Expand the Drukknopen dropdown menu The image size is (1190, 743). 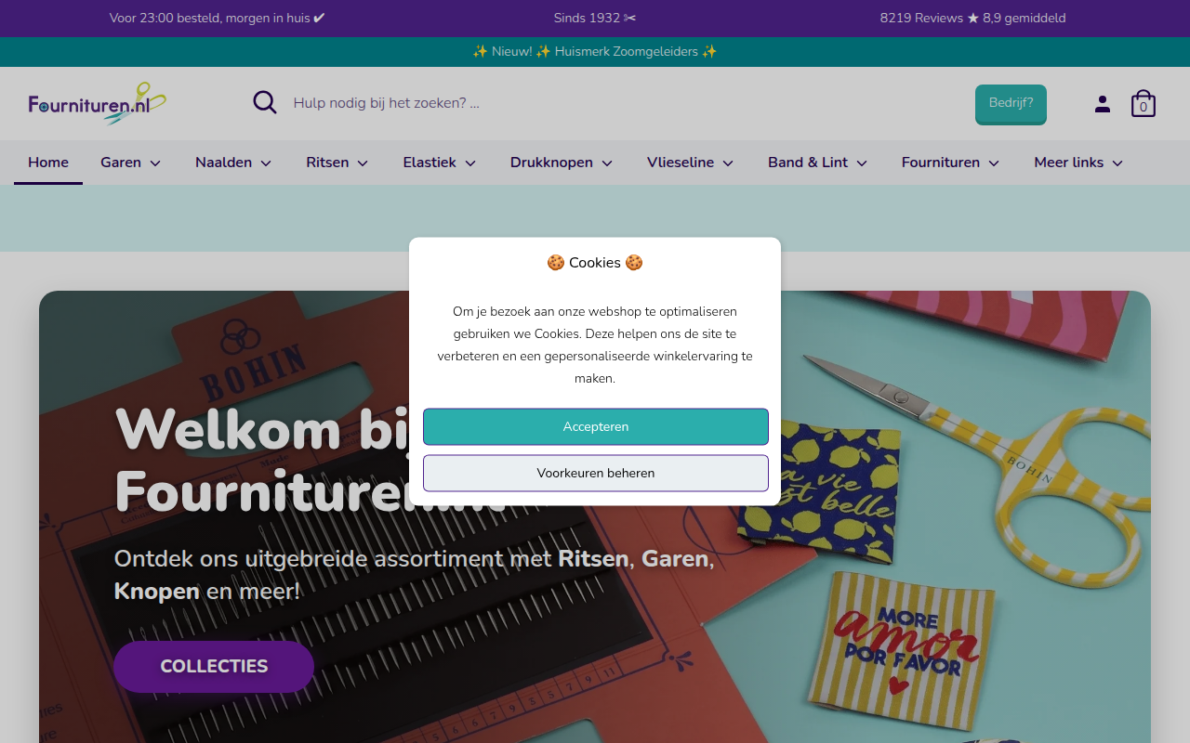pos(562,163)
